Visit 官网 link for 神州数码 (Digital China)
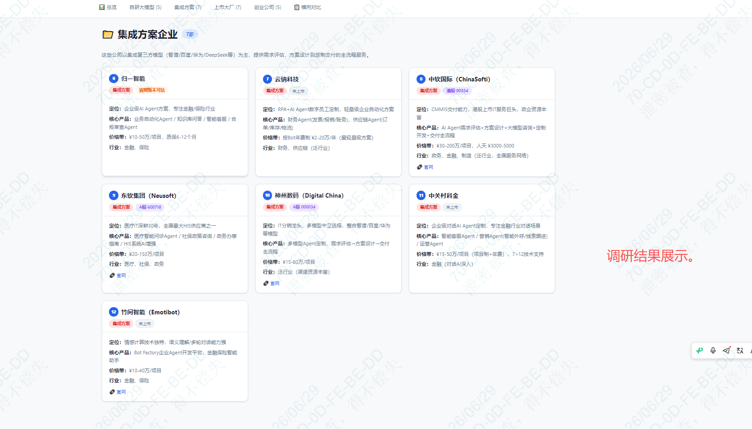 (x=275, y=283)
